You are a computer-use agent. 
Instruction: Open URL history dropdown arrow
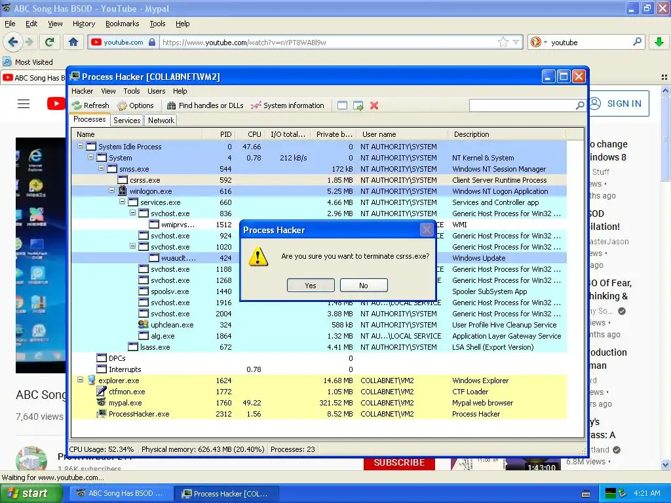(x=516, y=43)
